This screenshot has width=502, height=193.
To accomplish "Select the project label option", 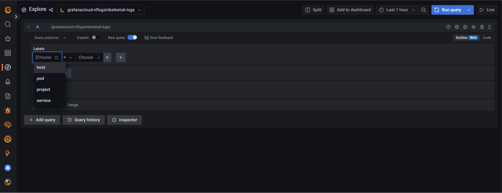I will click(50, 89).
